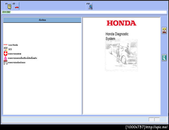This screenshot has width=169, height=130.
Task: Click the pink fuel drop icon
Action: click(x=6, y=58)
